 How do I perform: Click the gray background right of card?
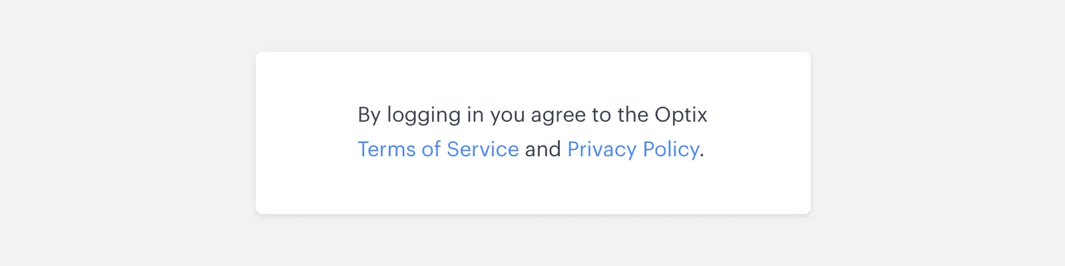pos(939,133)
